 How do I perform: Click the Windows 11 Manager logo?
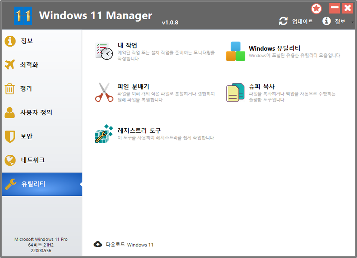(x=23, y=16)
